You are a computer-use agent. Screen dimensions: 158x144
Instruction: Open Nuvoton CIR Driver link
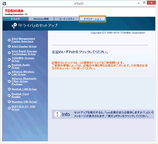(24, 102)
